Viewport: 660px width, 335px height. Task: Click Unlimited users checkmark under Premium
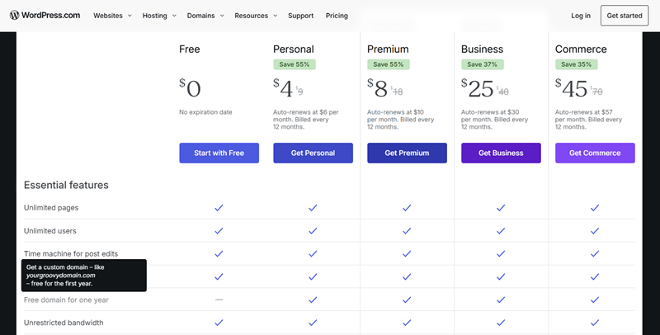coord(407,231)
